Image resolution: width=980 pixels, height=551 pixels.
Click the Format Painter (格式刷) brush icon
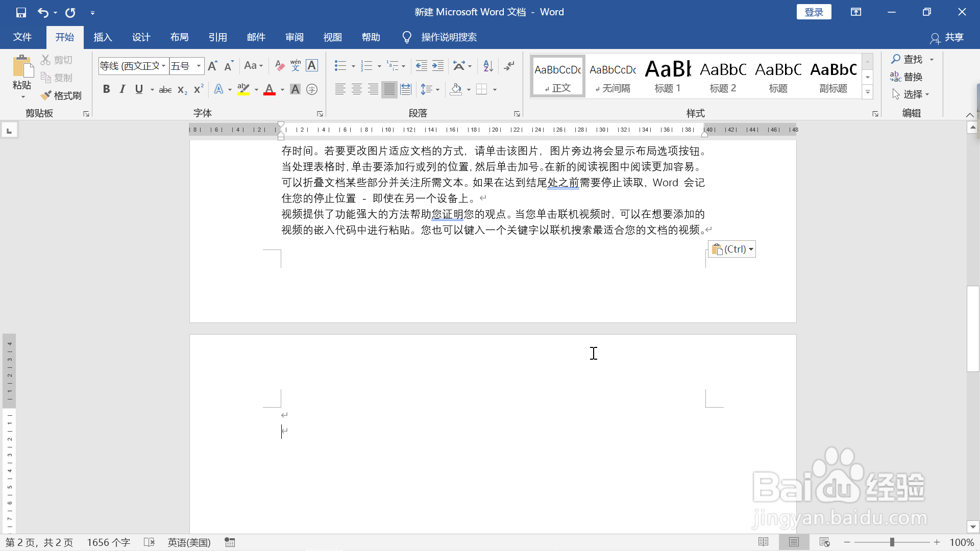tap(46, 95)
